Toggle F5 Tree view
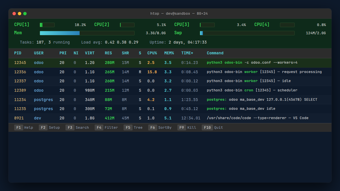This screenshot has height=191, width=340. tap(133, 128)
